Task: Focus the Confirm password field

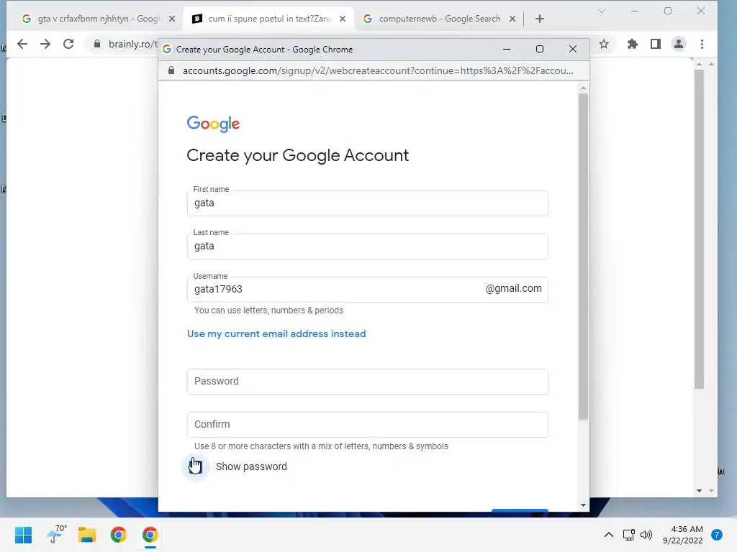Action: coord(368,424)
